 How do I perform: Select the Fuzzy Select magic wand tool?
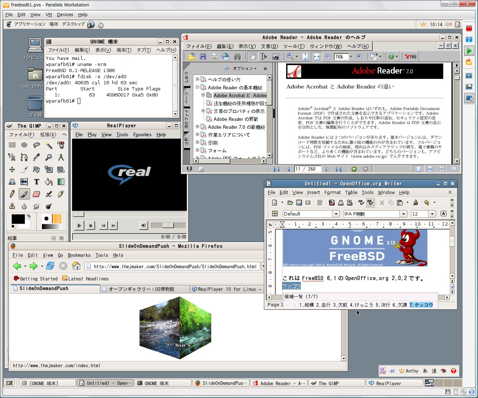pos(49,145)
